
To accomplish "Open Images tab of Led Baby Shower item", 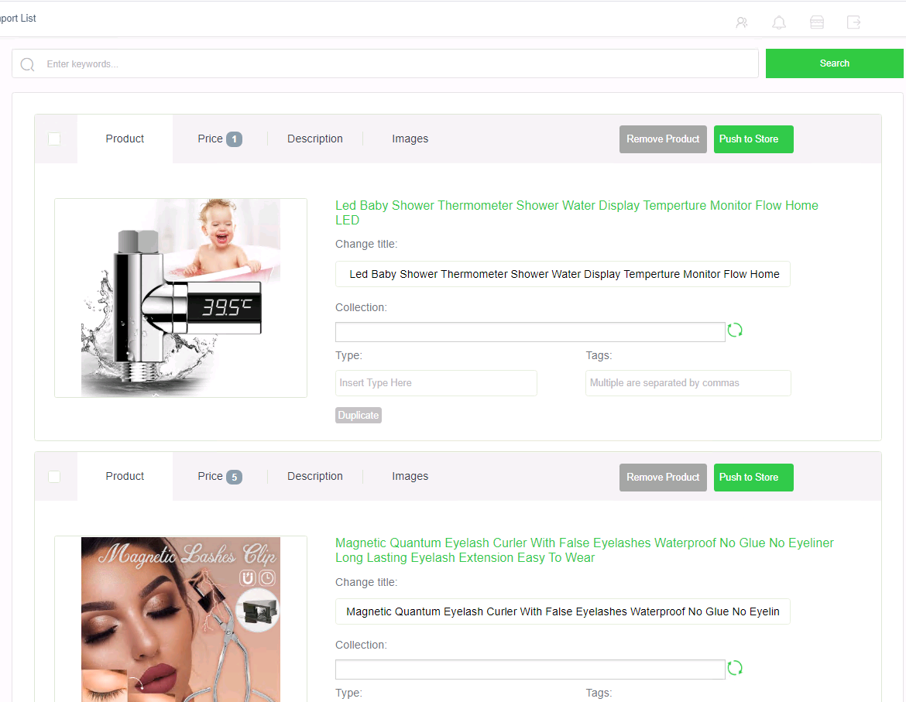I will point(410,139).
